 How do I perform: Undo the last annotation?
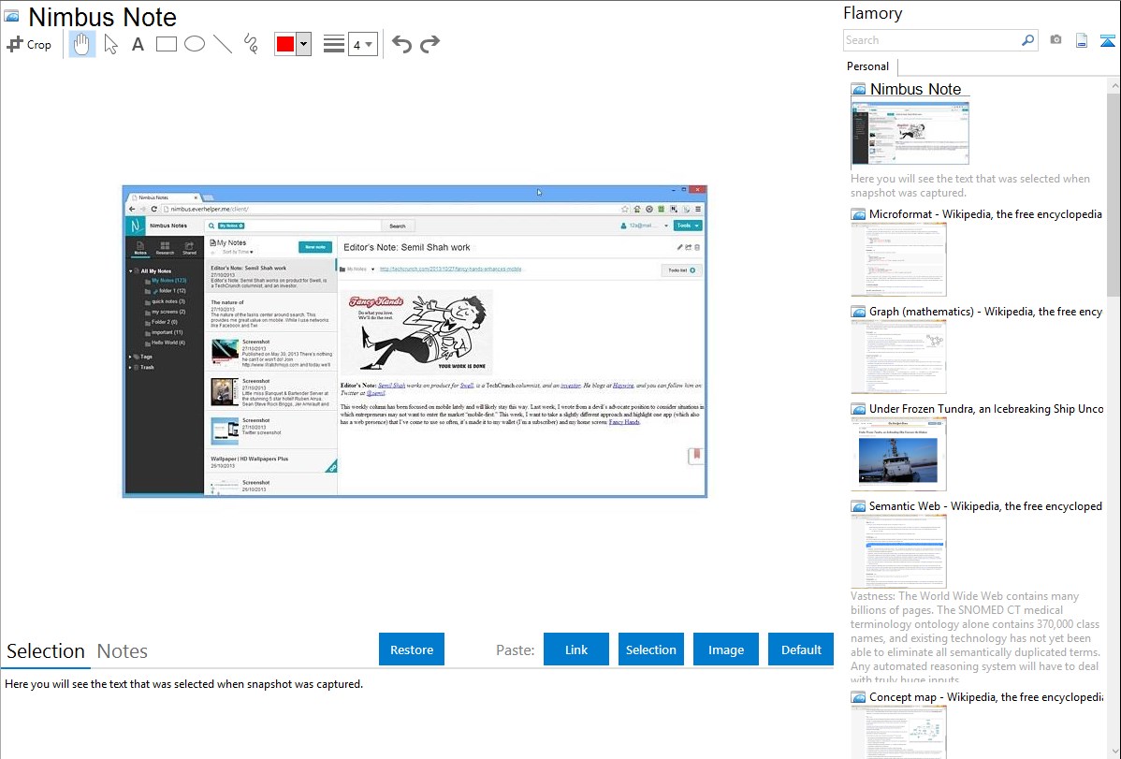click(401, 44)
